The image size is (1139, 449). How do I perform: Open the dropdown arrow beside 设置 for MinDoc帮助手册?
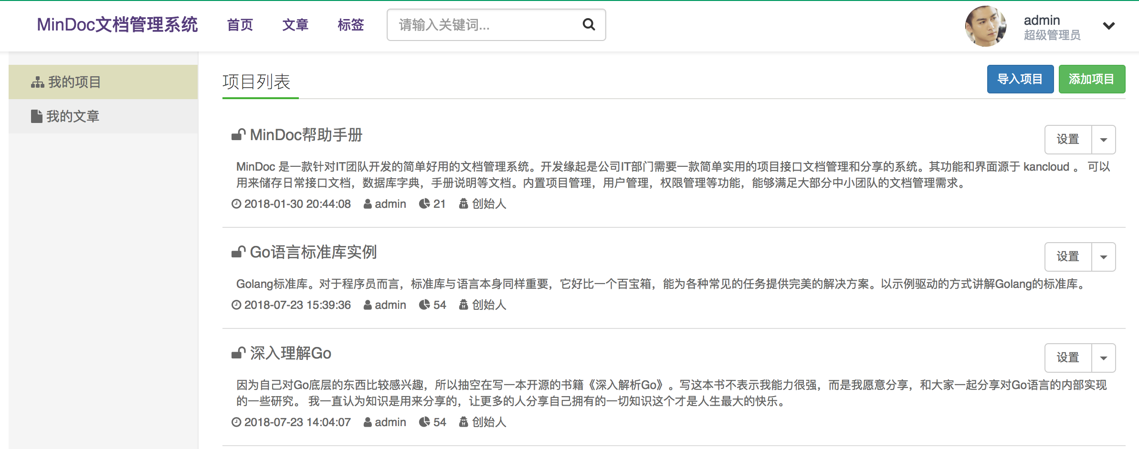point(1103,139)
